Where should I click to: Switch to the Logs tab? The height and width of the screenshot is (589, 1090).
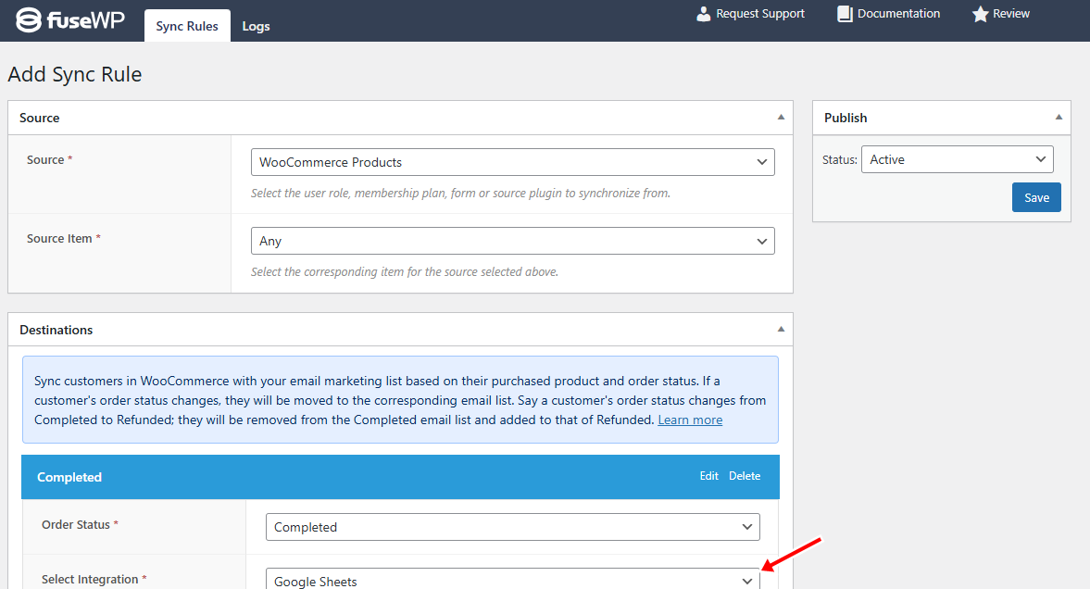pos(256,26)
